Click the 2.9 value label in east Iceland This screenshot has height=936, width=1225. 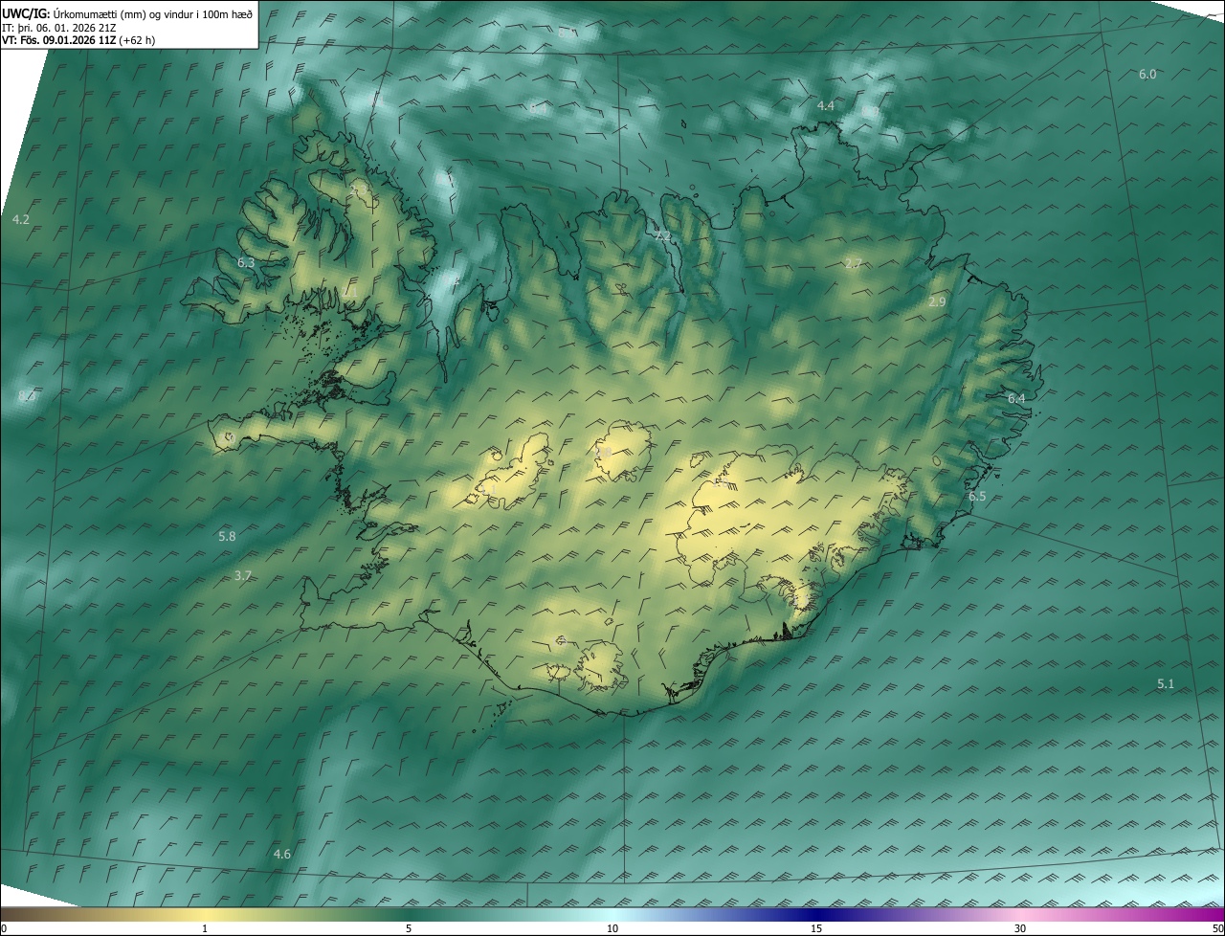point(937,302)
